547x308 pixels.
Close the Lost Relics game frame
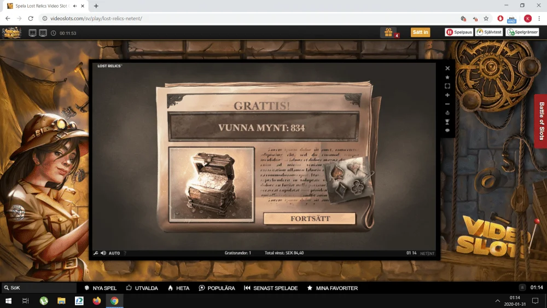click(x=447, y=68)
